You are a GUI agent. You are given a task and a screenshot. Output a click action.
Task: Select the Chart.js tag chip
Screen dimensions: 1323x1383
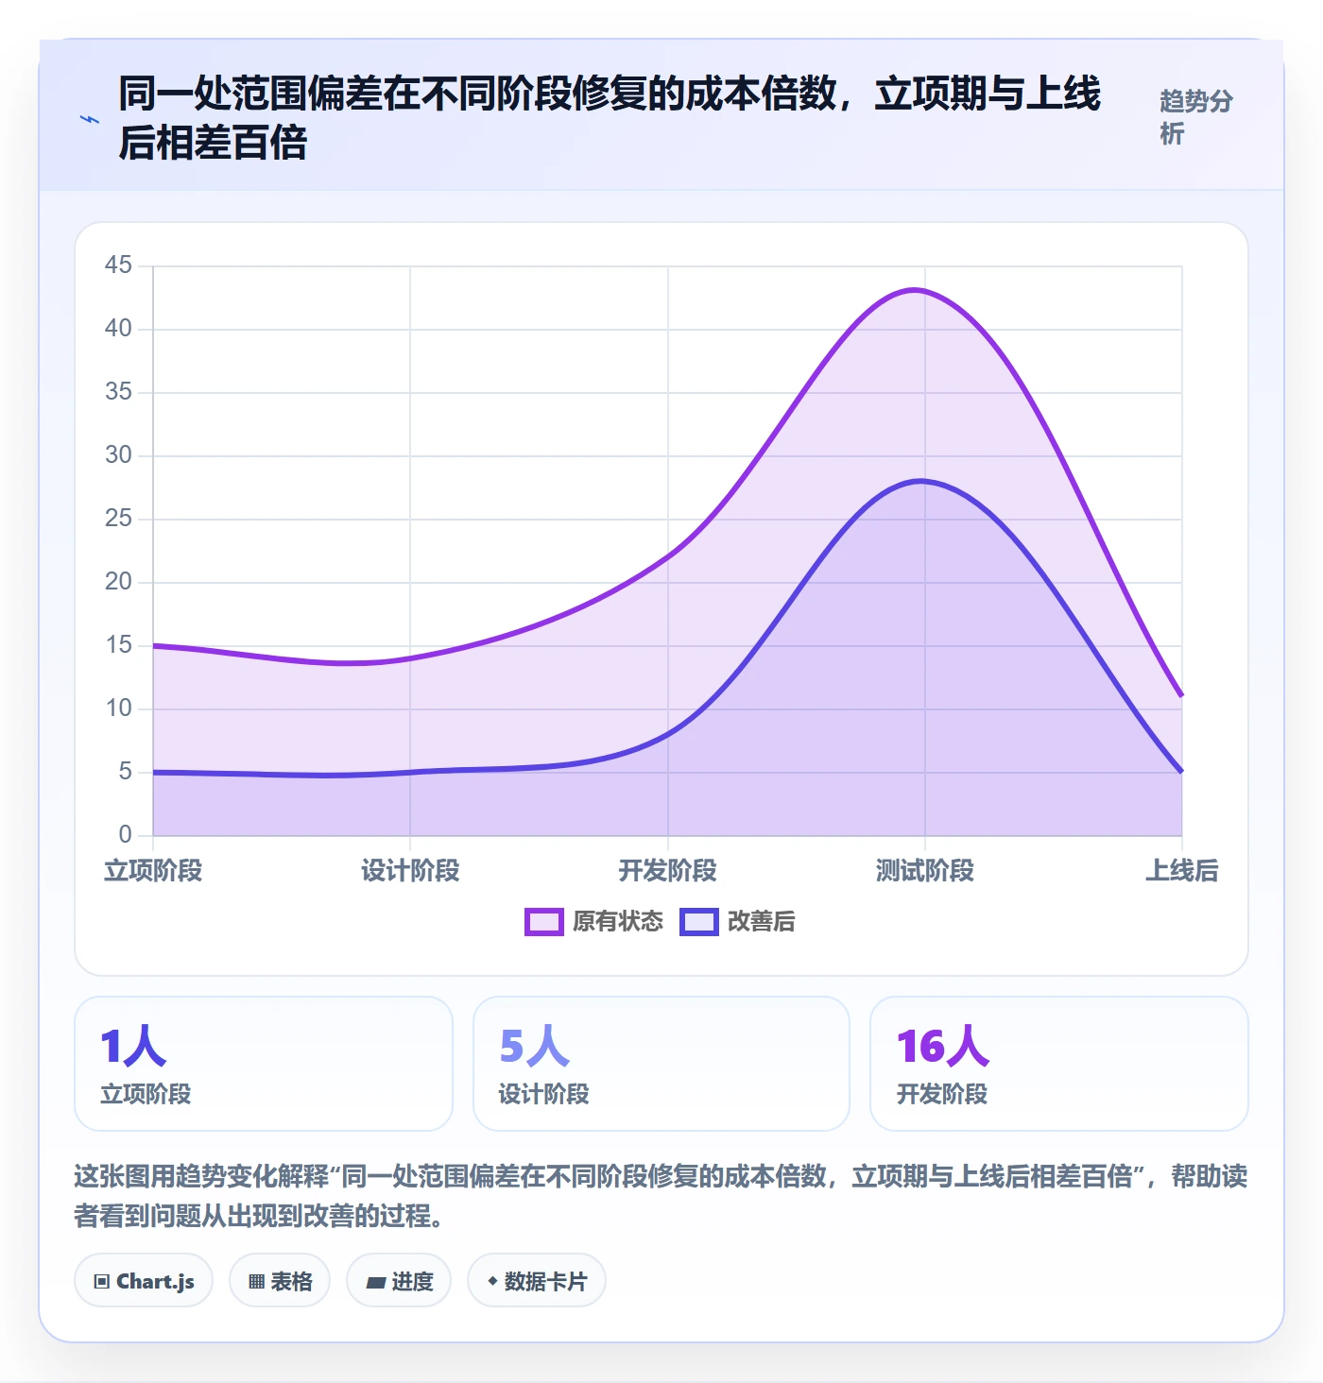click(144, 1281)
